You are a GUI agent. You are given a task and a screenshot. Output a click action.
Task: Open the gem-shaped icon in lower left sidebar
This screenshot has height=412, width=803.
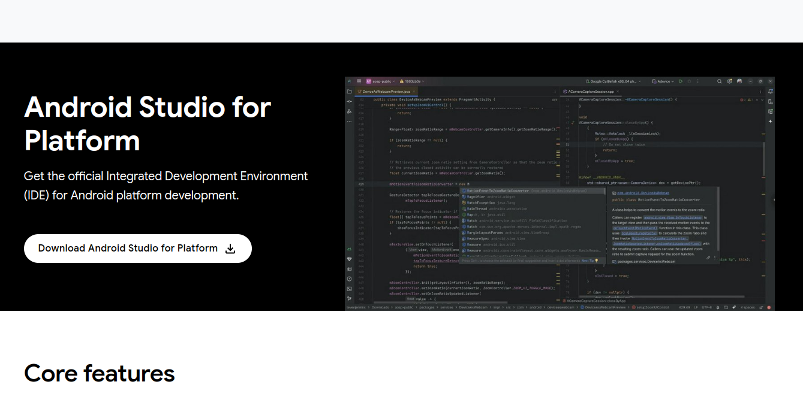click(349, 259)
